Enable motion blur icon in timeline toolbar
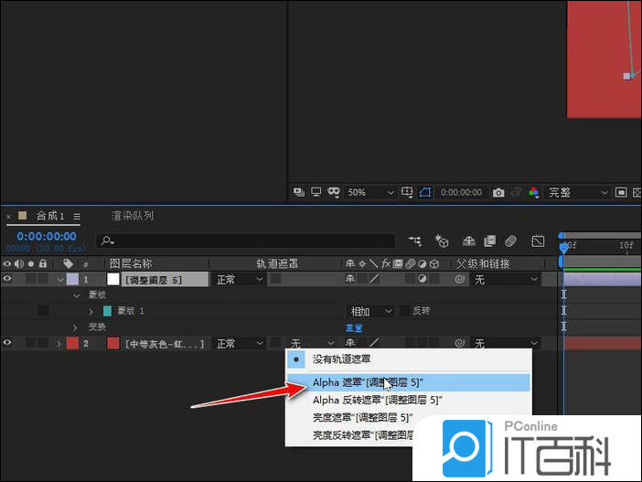The width and height of the screenshot is (642, 482). point(510,241)
